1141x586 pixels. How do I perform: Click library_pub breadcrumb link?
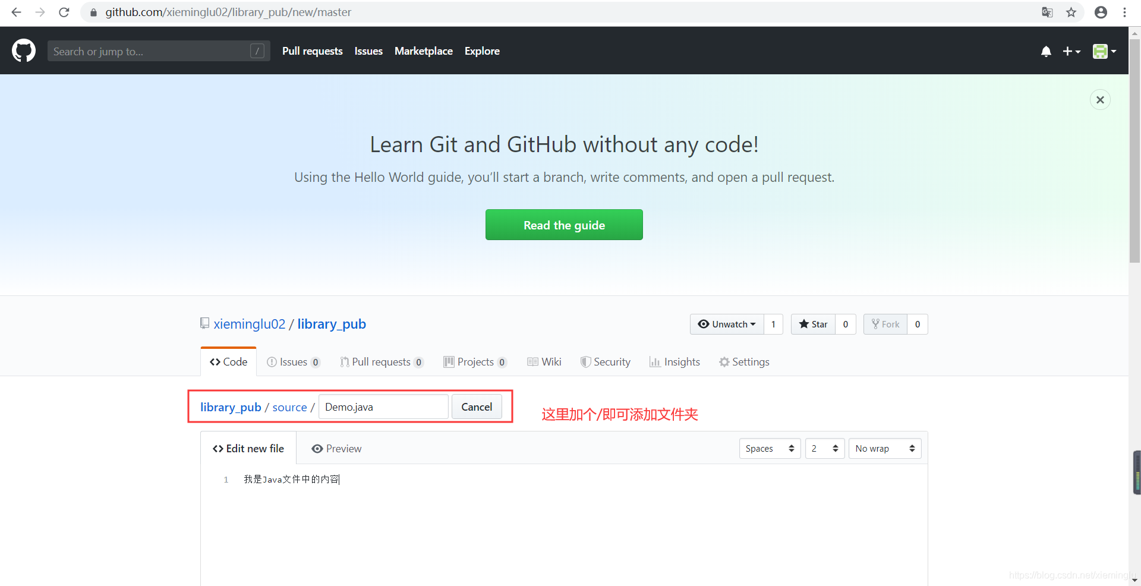pyautogui.click(x=231, y=407)
